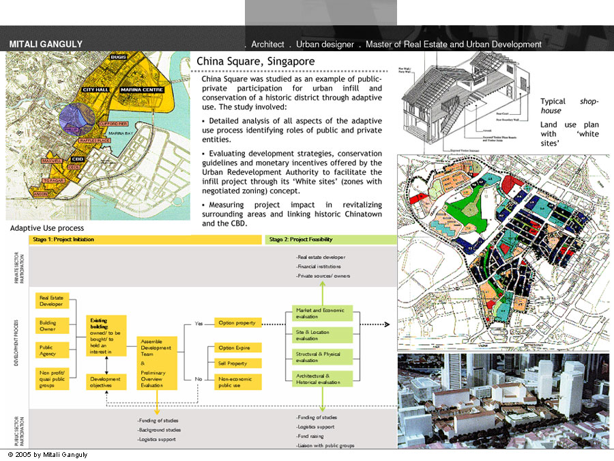The height and width of the screenshot is (461, 614).
Task: Click the bullet 'Evaluating development strategies'
Action: click(x=292, y=172)
